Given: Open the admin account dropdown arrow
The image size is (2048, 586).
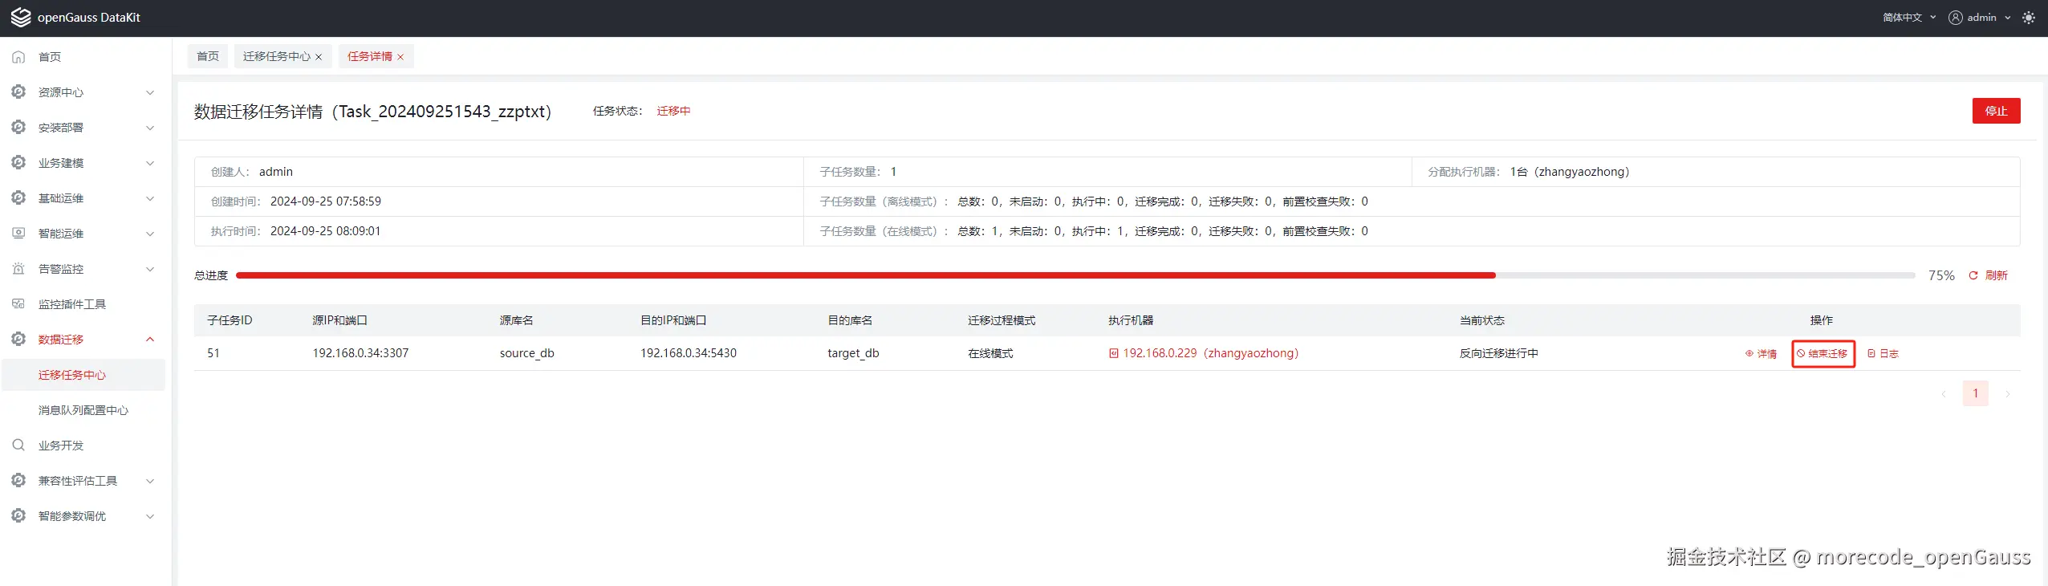Looking at the screenshot, I should [x=2008, y=18].
